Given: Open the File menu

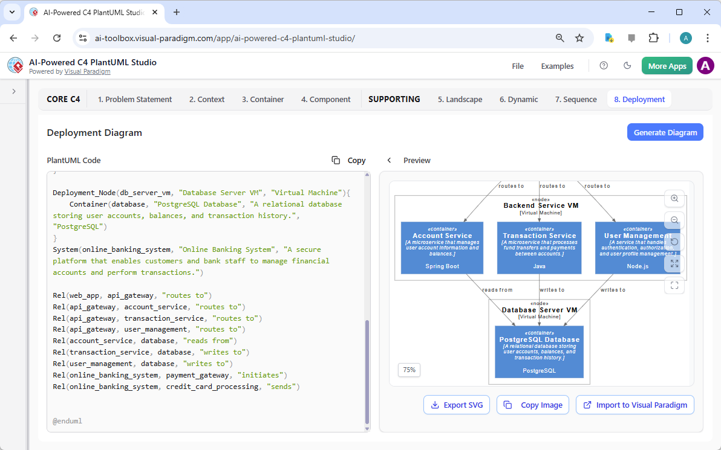Looking at the screenshot, I should click(x=518, y=66).
